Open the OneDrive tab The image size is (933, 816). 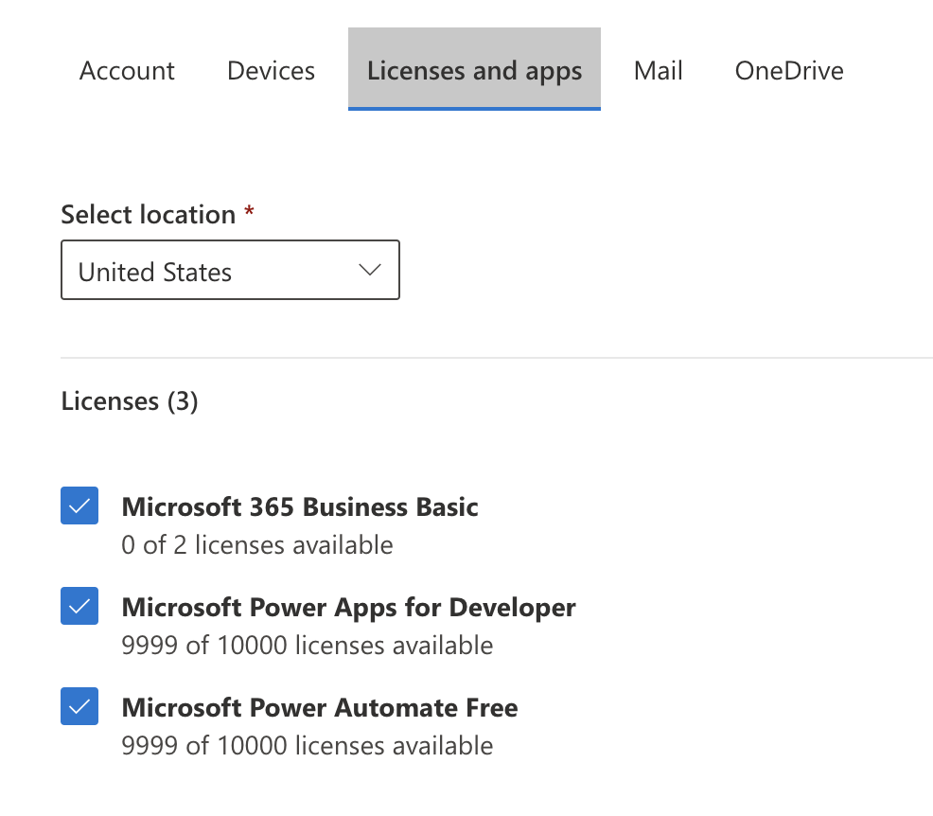click(x=789, y=70)
